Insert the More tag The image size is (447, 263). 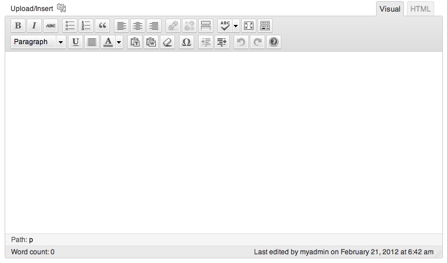pos(206,26)
